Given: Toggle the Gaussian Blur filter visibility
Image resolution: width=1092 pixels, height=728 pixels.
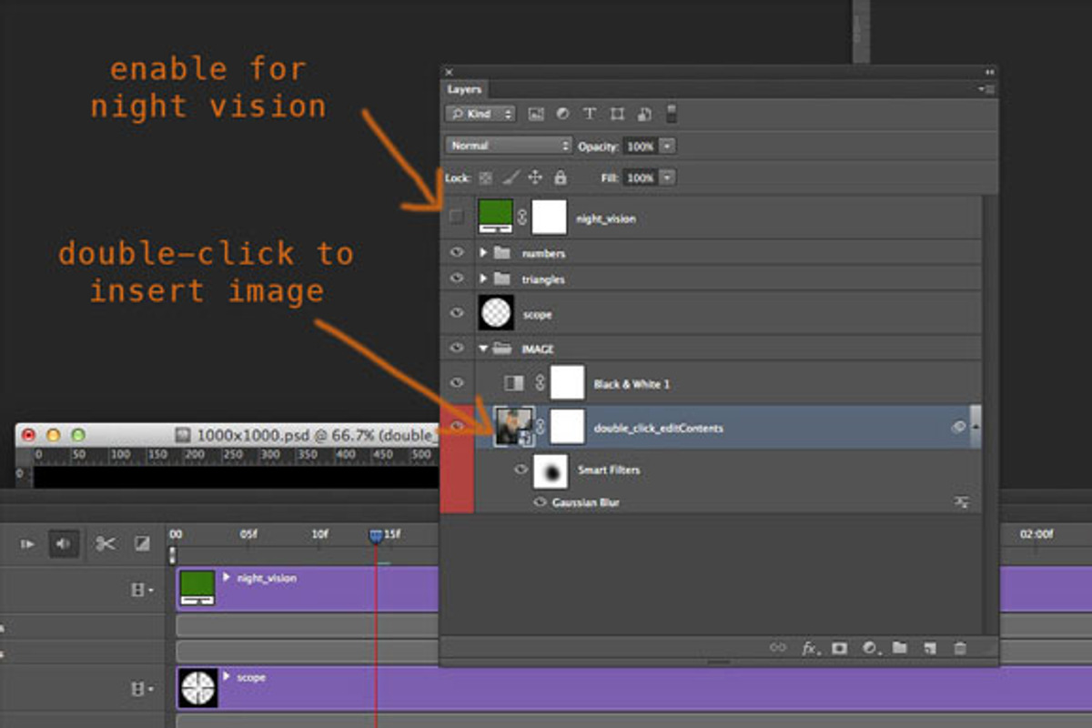Looking at the screenshot, I should pyautogui.click(x=540, y=501).
